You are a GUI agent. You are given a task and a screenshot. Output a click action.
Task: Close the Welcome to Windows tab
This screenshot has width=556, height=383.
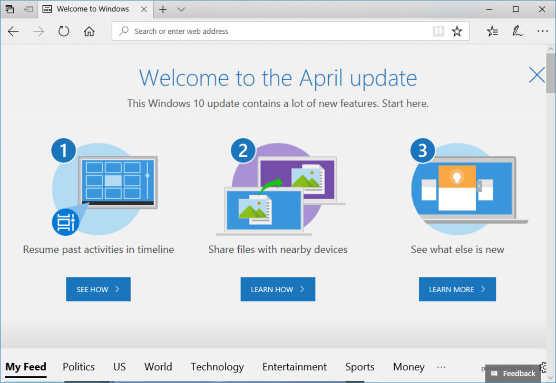coord(144,9)
